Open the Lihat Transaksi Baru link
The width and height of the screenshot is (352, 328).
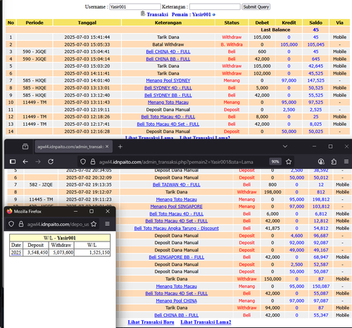151,322
